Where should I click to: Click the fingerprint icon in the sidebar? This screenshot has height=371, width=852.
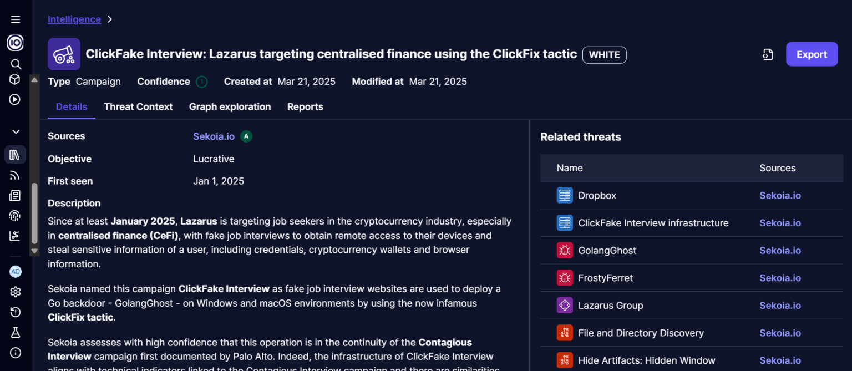point(15,216)
